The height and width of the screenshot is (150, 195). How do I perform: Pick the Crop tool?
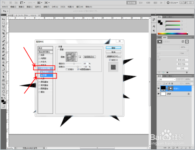(4, 34)
